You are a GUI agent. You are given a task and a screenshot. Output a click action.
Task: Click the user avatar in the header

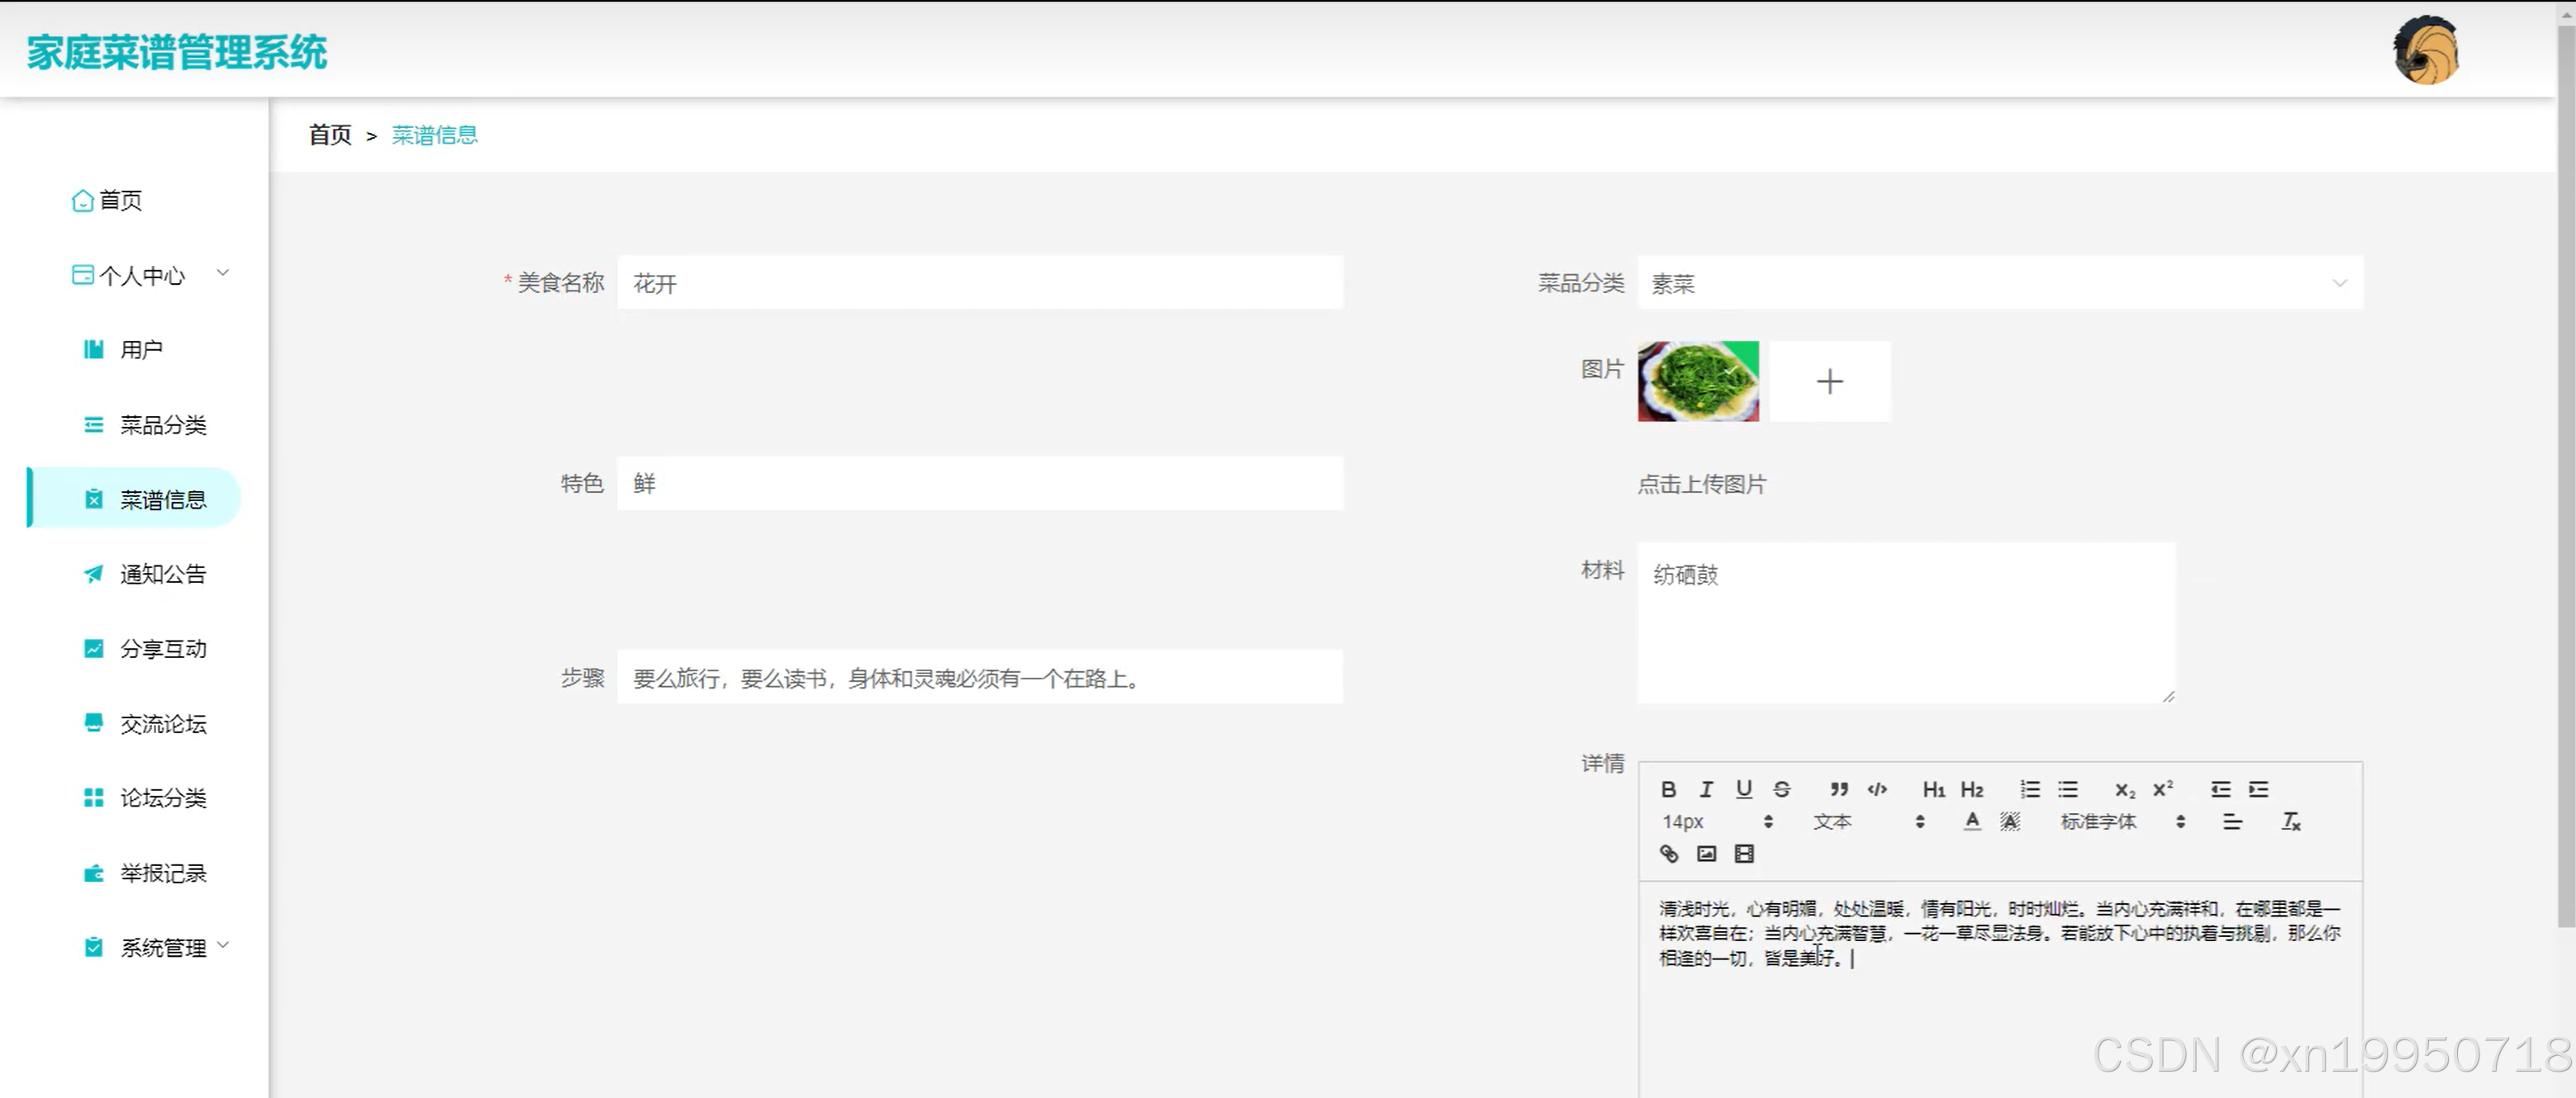pyautogui.click(x=2425, y=50)
